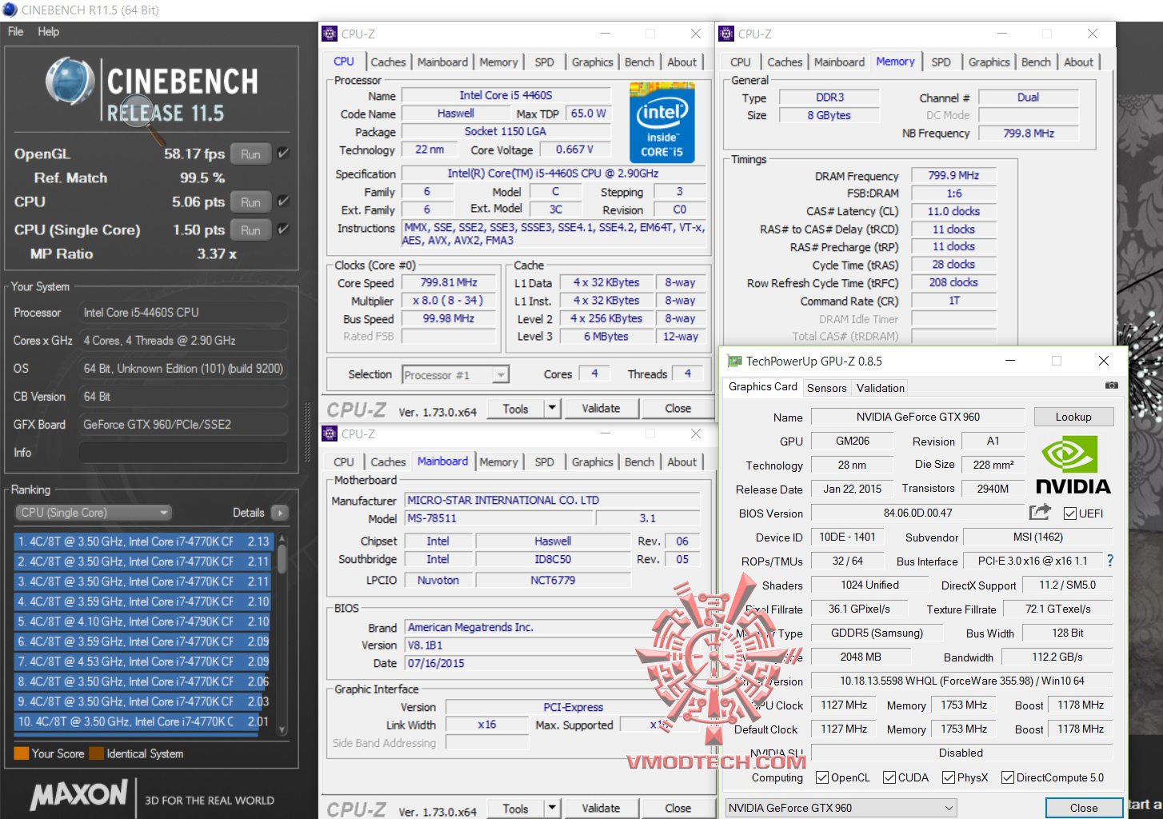Toggle the CPU (Single Core) test checkbox
Image resolution: width=1163 pixels, height=819 pixels.
tap(283, 230)
